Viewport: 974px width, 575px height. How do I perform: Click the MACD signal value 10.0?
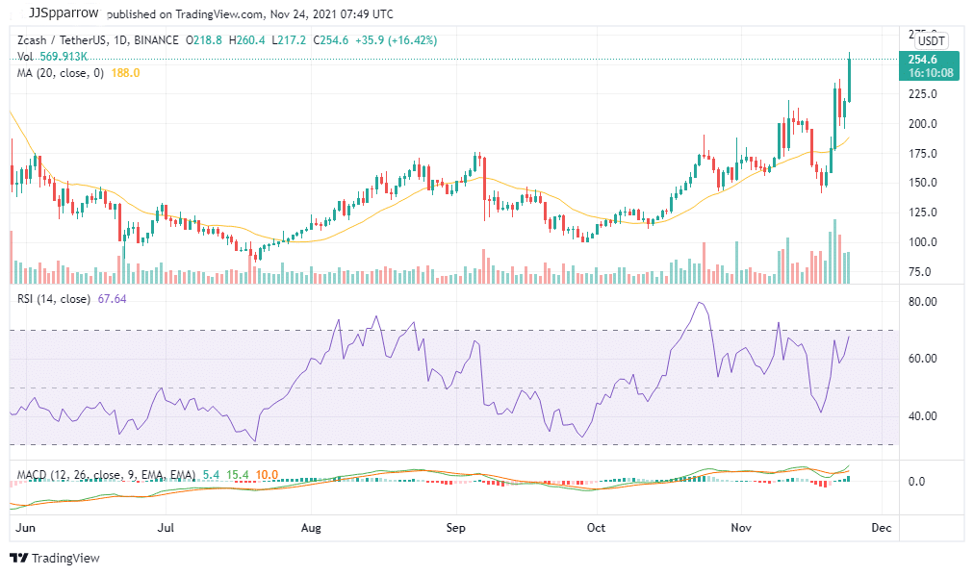(268, 475)
